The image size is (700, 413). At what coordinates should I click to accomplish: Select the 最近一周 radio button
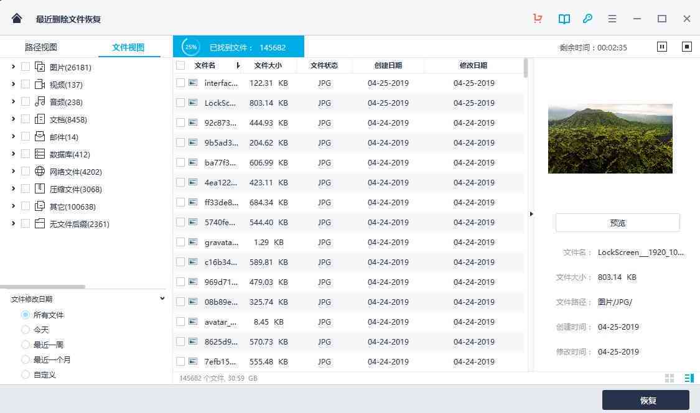pyautogui.click(x=26, y=345)
